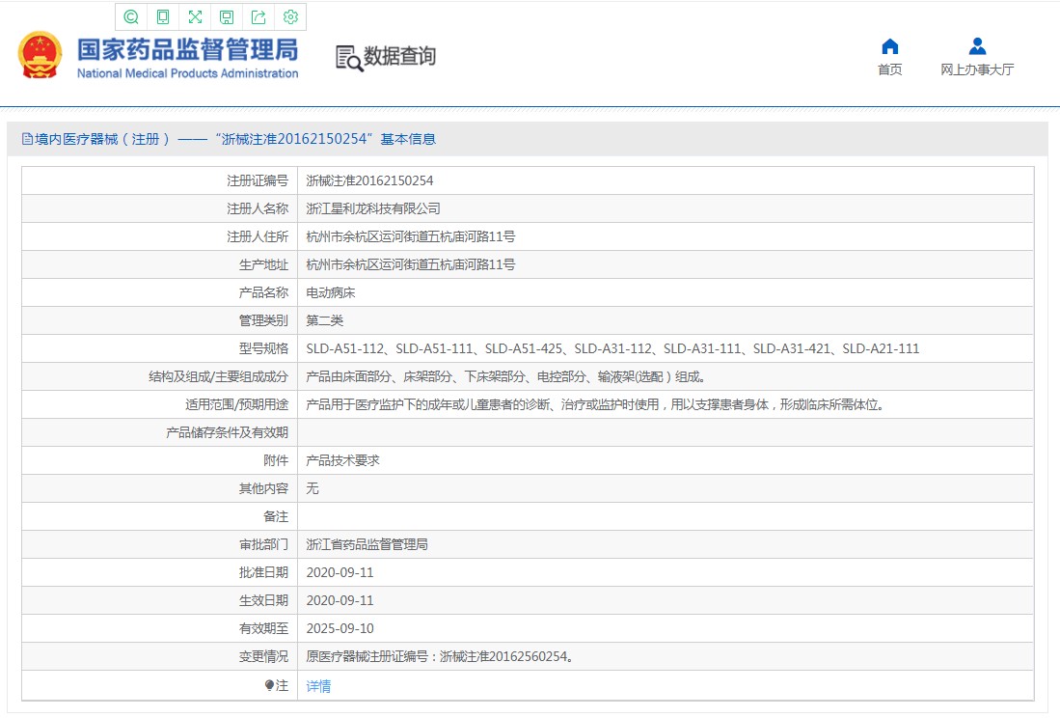Viewport: 1060px width, 718px height.
Task: Click management category 第二类
Action: click(324, 320)
